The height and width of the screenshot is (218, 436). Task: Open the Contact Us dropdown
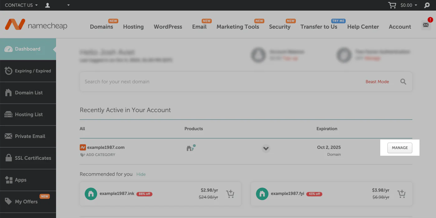coord(21,5)
